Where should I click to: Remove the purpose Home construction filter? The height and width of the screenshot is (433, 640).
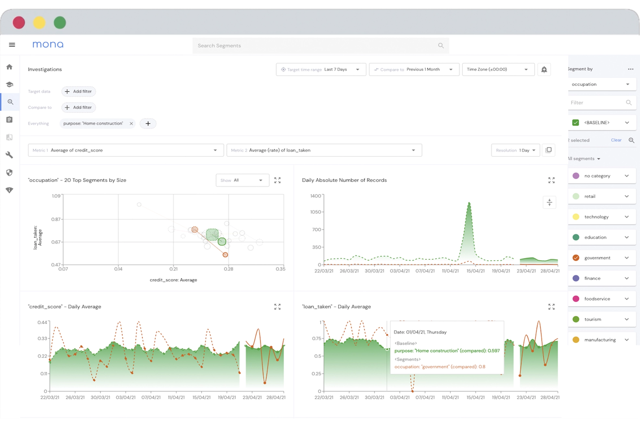[131, 123]
